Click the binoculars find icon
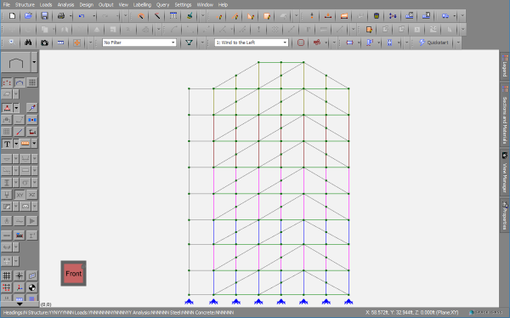Image resolution: width=510 pixels, height=318 pixels. [x=28, y=43]
